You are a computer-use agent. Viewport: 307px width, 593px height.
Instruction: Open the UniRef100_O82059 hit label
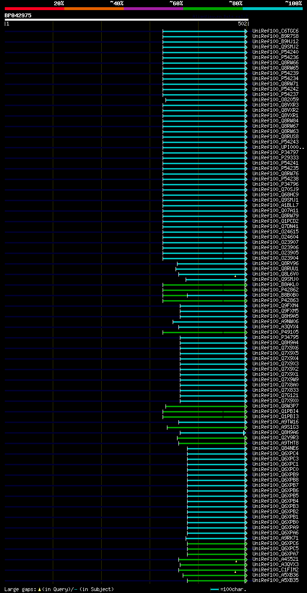click(275, 99)
